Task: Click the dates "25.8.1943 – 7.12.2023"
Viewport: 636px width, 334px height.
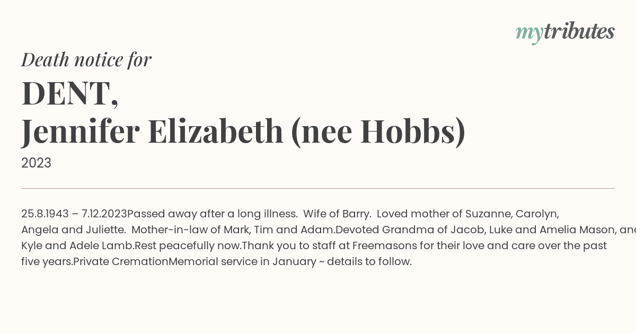Action: (x=74, y=214)
